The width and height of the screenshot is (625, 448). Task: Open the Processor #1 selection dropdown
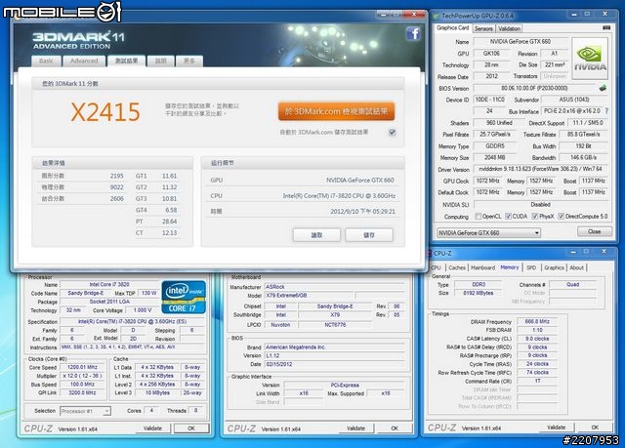(85, 411)
